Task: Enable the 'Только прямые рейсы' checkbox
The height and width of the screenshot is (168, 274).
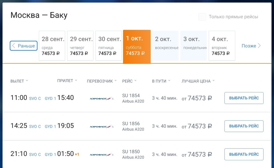Action: (x=202, y=17)
